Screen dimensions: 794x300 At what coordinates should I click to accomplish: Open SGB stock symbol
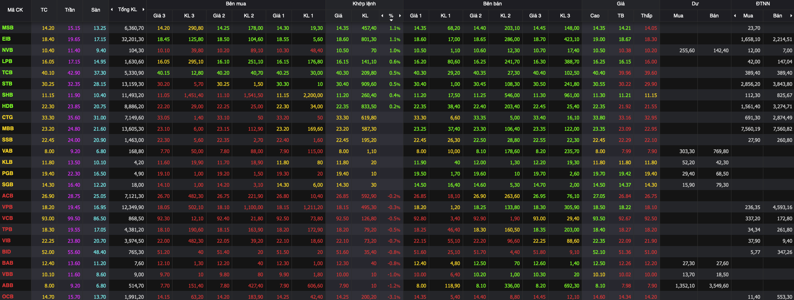point(7,185)
